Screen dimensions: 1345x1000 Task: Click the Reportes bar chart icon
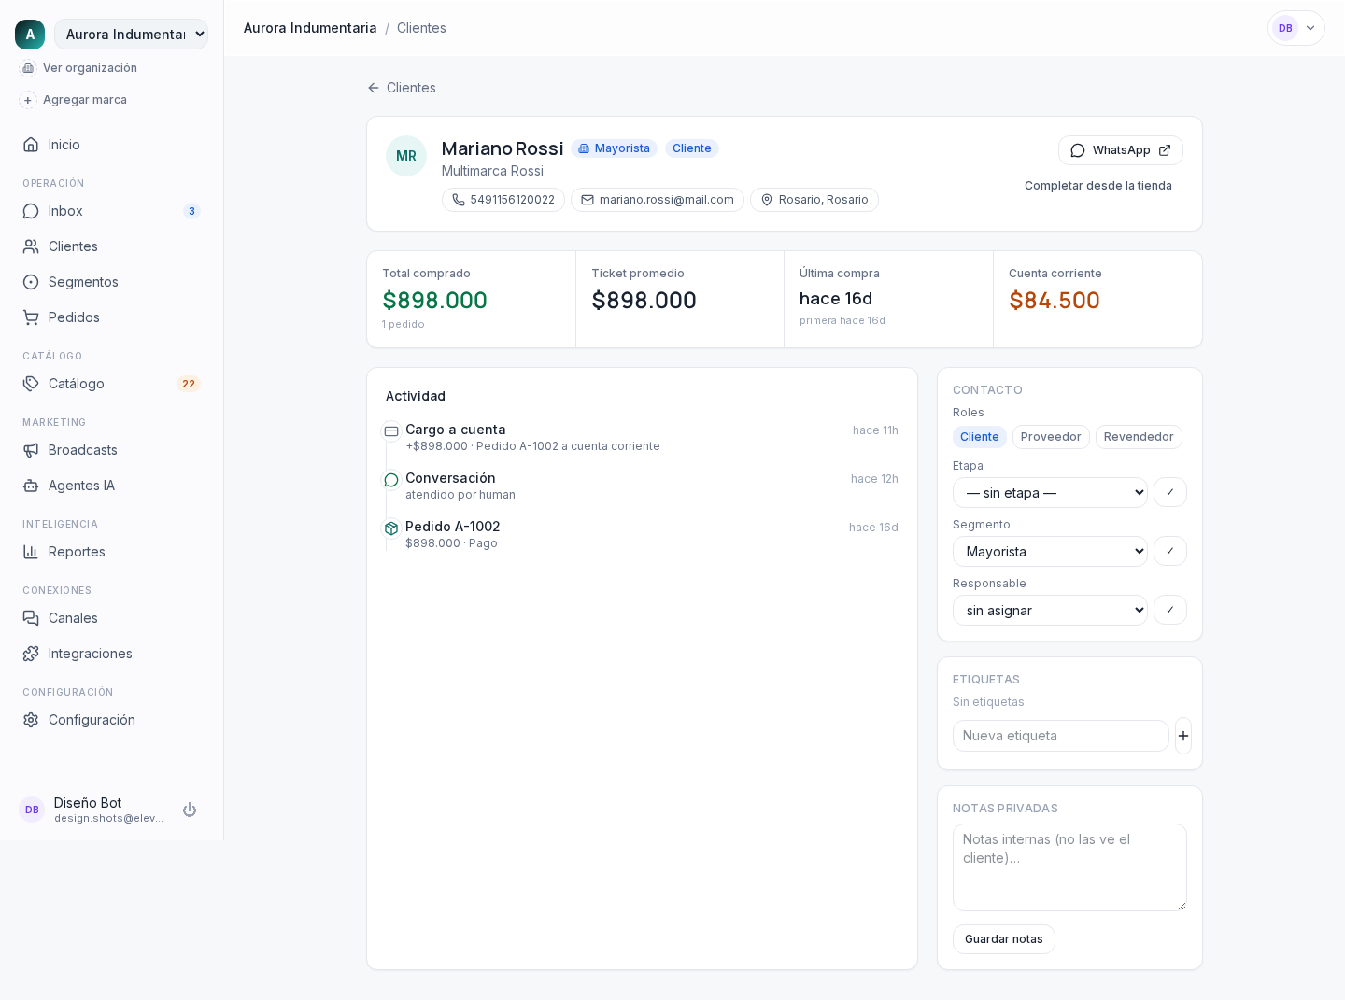click(31, 552)
